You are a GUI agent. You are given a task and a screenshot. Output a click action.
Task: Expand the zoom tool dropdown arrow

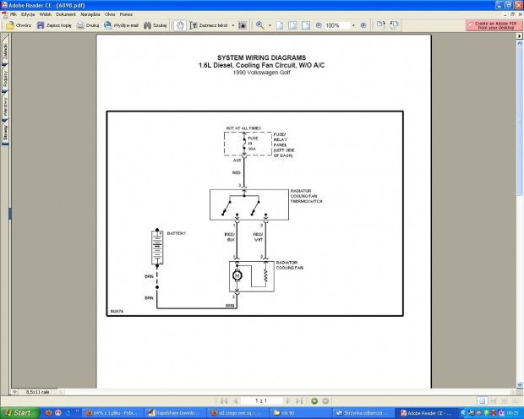pyautogui.click(x=270, y=25)
